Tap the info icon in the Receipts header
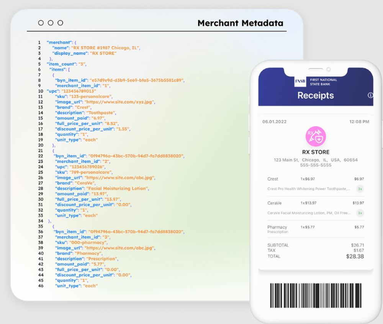This screenshot has width=383, height=324. tap(370, 95)
